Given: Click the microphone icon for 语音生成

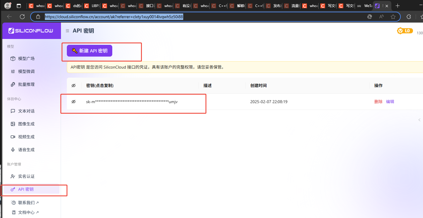Looking at the screenshot, I should point(13,150).
